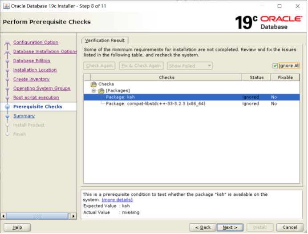
Task: Click the Actual Value missing text
Action: [130, 213]
